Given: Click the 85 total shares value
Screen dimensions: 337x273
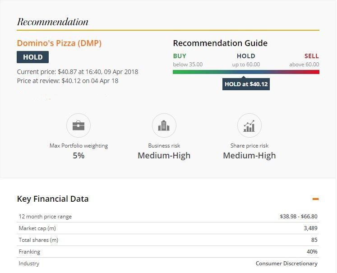Looking at the screenshot, I should click(314, 240).
